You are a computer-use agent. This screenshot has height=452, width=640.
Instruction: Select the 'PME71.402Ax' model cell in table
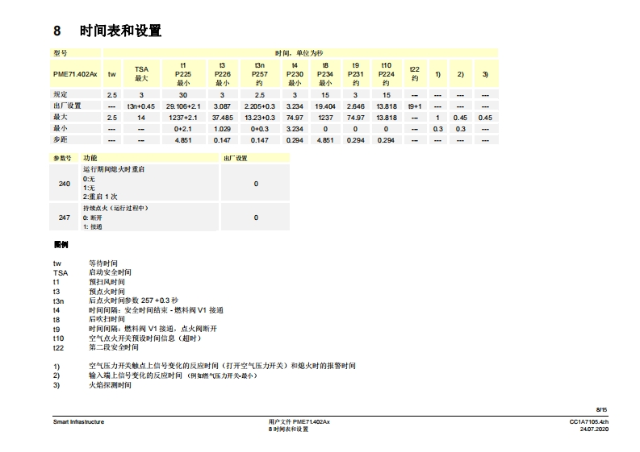[75, 73]
